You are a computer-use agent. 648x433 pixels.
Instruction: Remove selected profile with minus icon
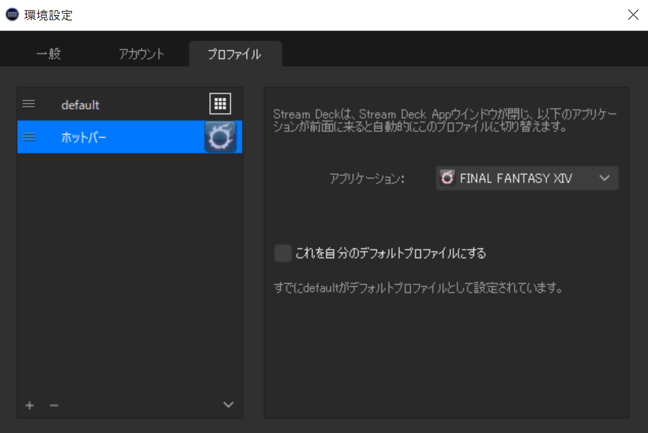54,405
